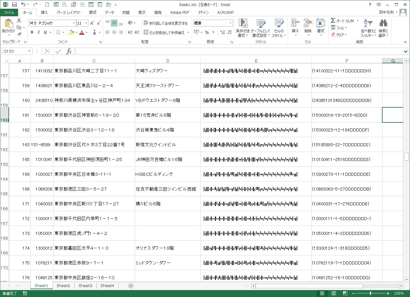Viewport: 410px width, 297px height.
Task: Save the workbook with the floppy disk icon
Action: pyautogui.click(x=14, y=5)
